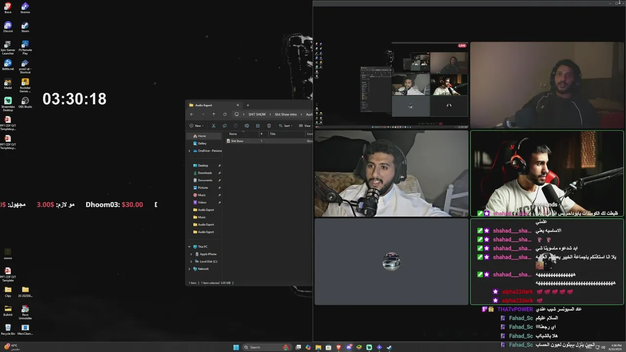Open the taskbar clock showing 4:36 PM
The image size is (626, 352).
pyautogui.click(x=616, y=347)
